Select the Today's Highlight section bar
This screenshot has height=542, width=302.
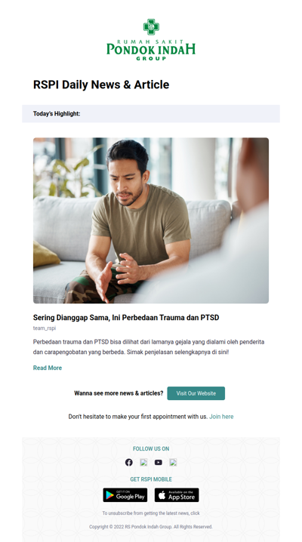(151, 114)
